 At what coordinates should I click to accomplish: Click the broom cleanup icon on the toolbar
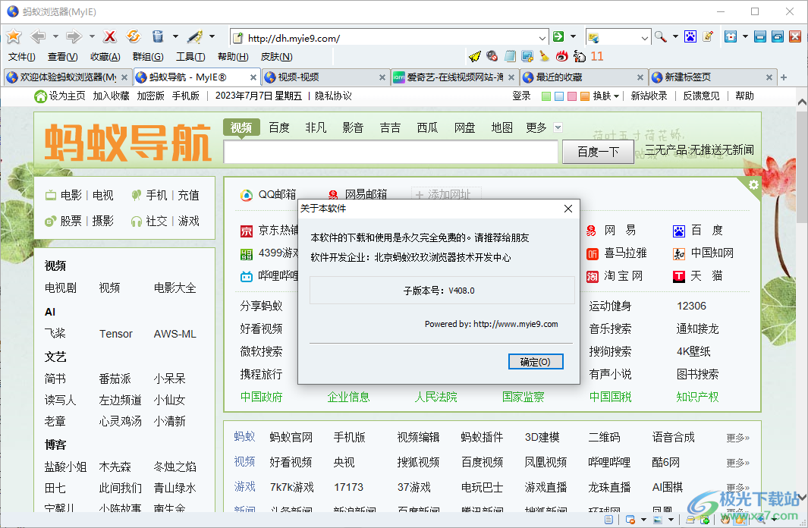pyautogui.click(x=546, y=55)
